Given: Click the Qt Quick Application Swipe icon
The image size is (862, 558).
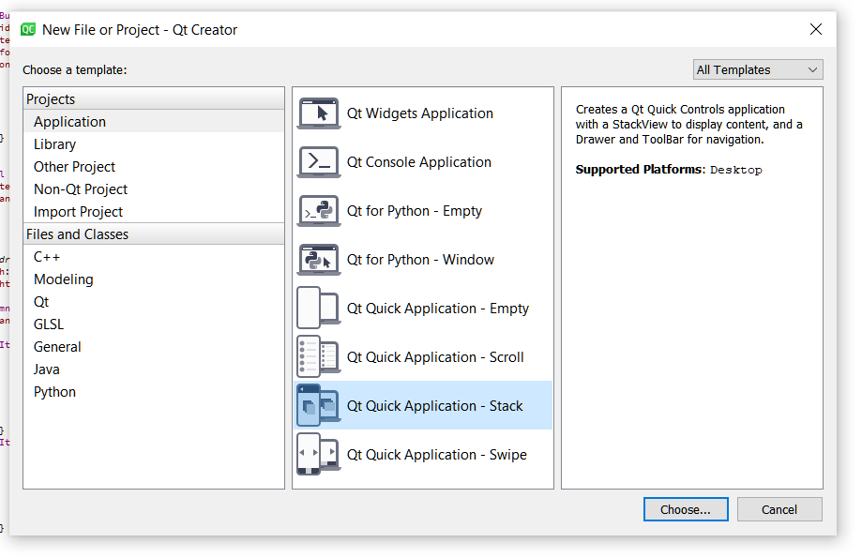Looking at the screenshot, I should click(319, 455).
